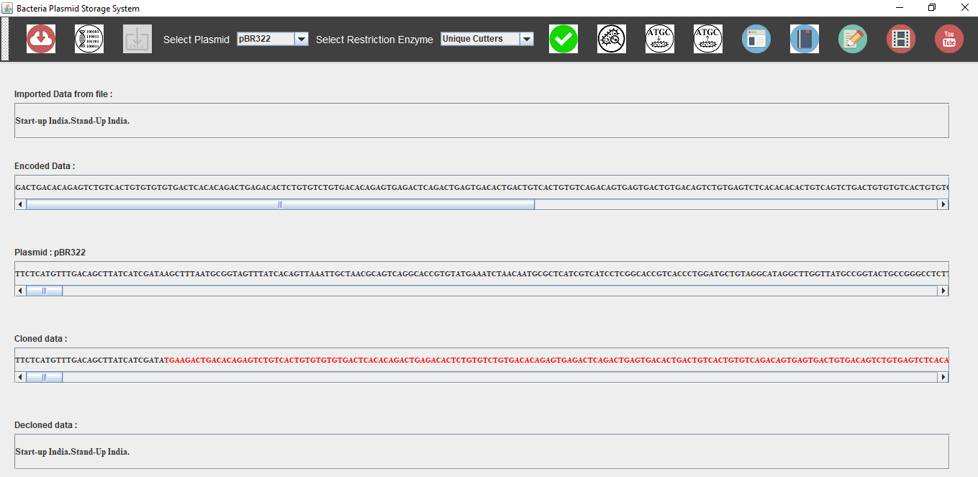Click the 'Imported Data from file :' label
978x477 pixels.
coord(63,94)
